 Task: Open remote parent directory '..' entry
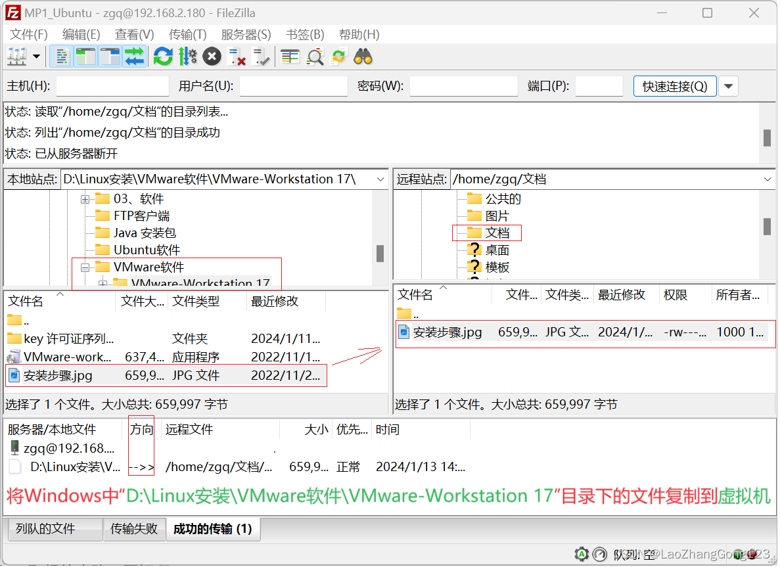[x=408, y=314]
